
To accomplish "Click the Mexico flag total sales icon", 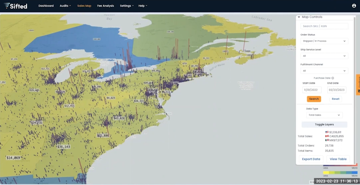I will tap(327, 140).
